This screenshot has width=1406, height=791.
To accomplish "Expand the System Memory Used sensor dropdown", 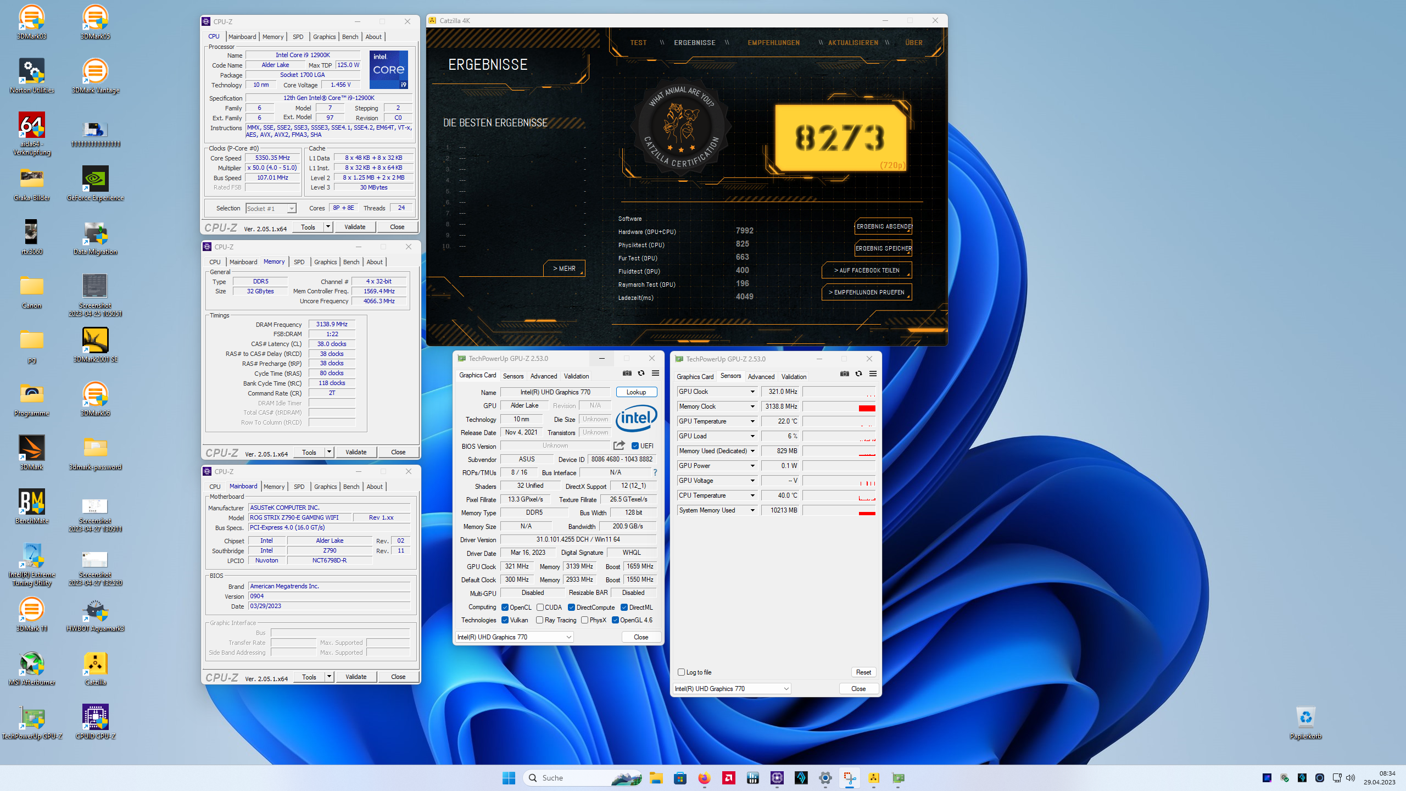I will coord(752,510).
